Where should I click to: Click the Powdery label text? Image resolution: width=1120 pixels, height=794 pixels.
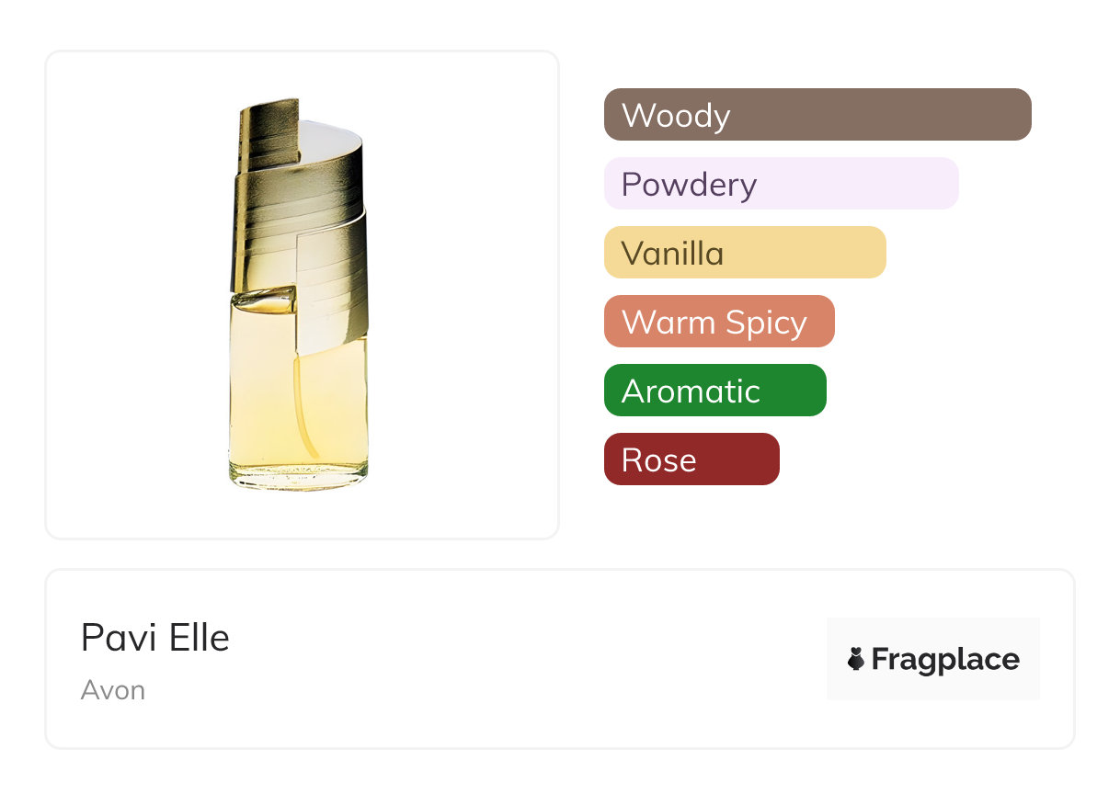tap(689, 185)
